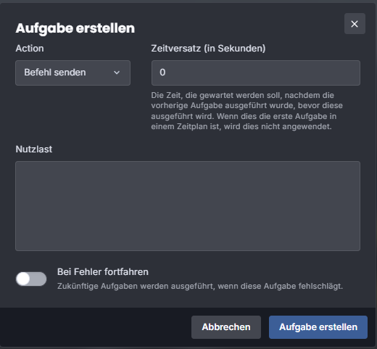Click the dark footer bar beside Abbrechen
The width and height of the screenshot is (377, 349).
[x=96, y=327]
